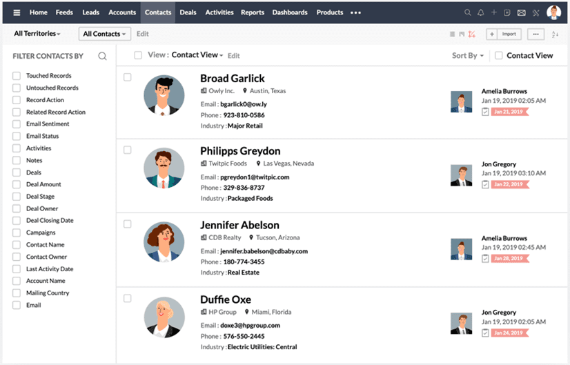Enable the Deal Amount filter checkbox
This screenshot has width=570, height=365.
(x=17, y=184)
